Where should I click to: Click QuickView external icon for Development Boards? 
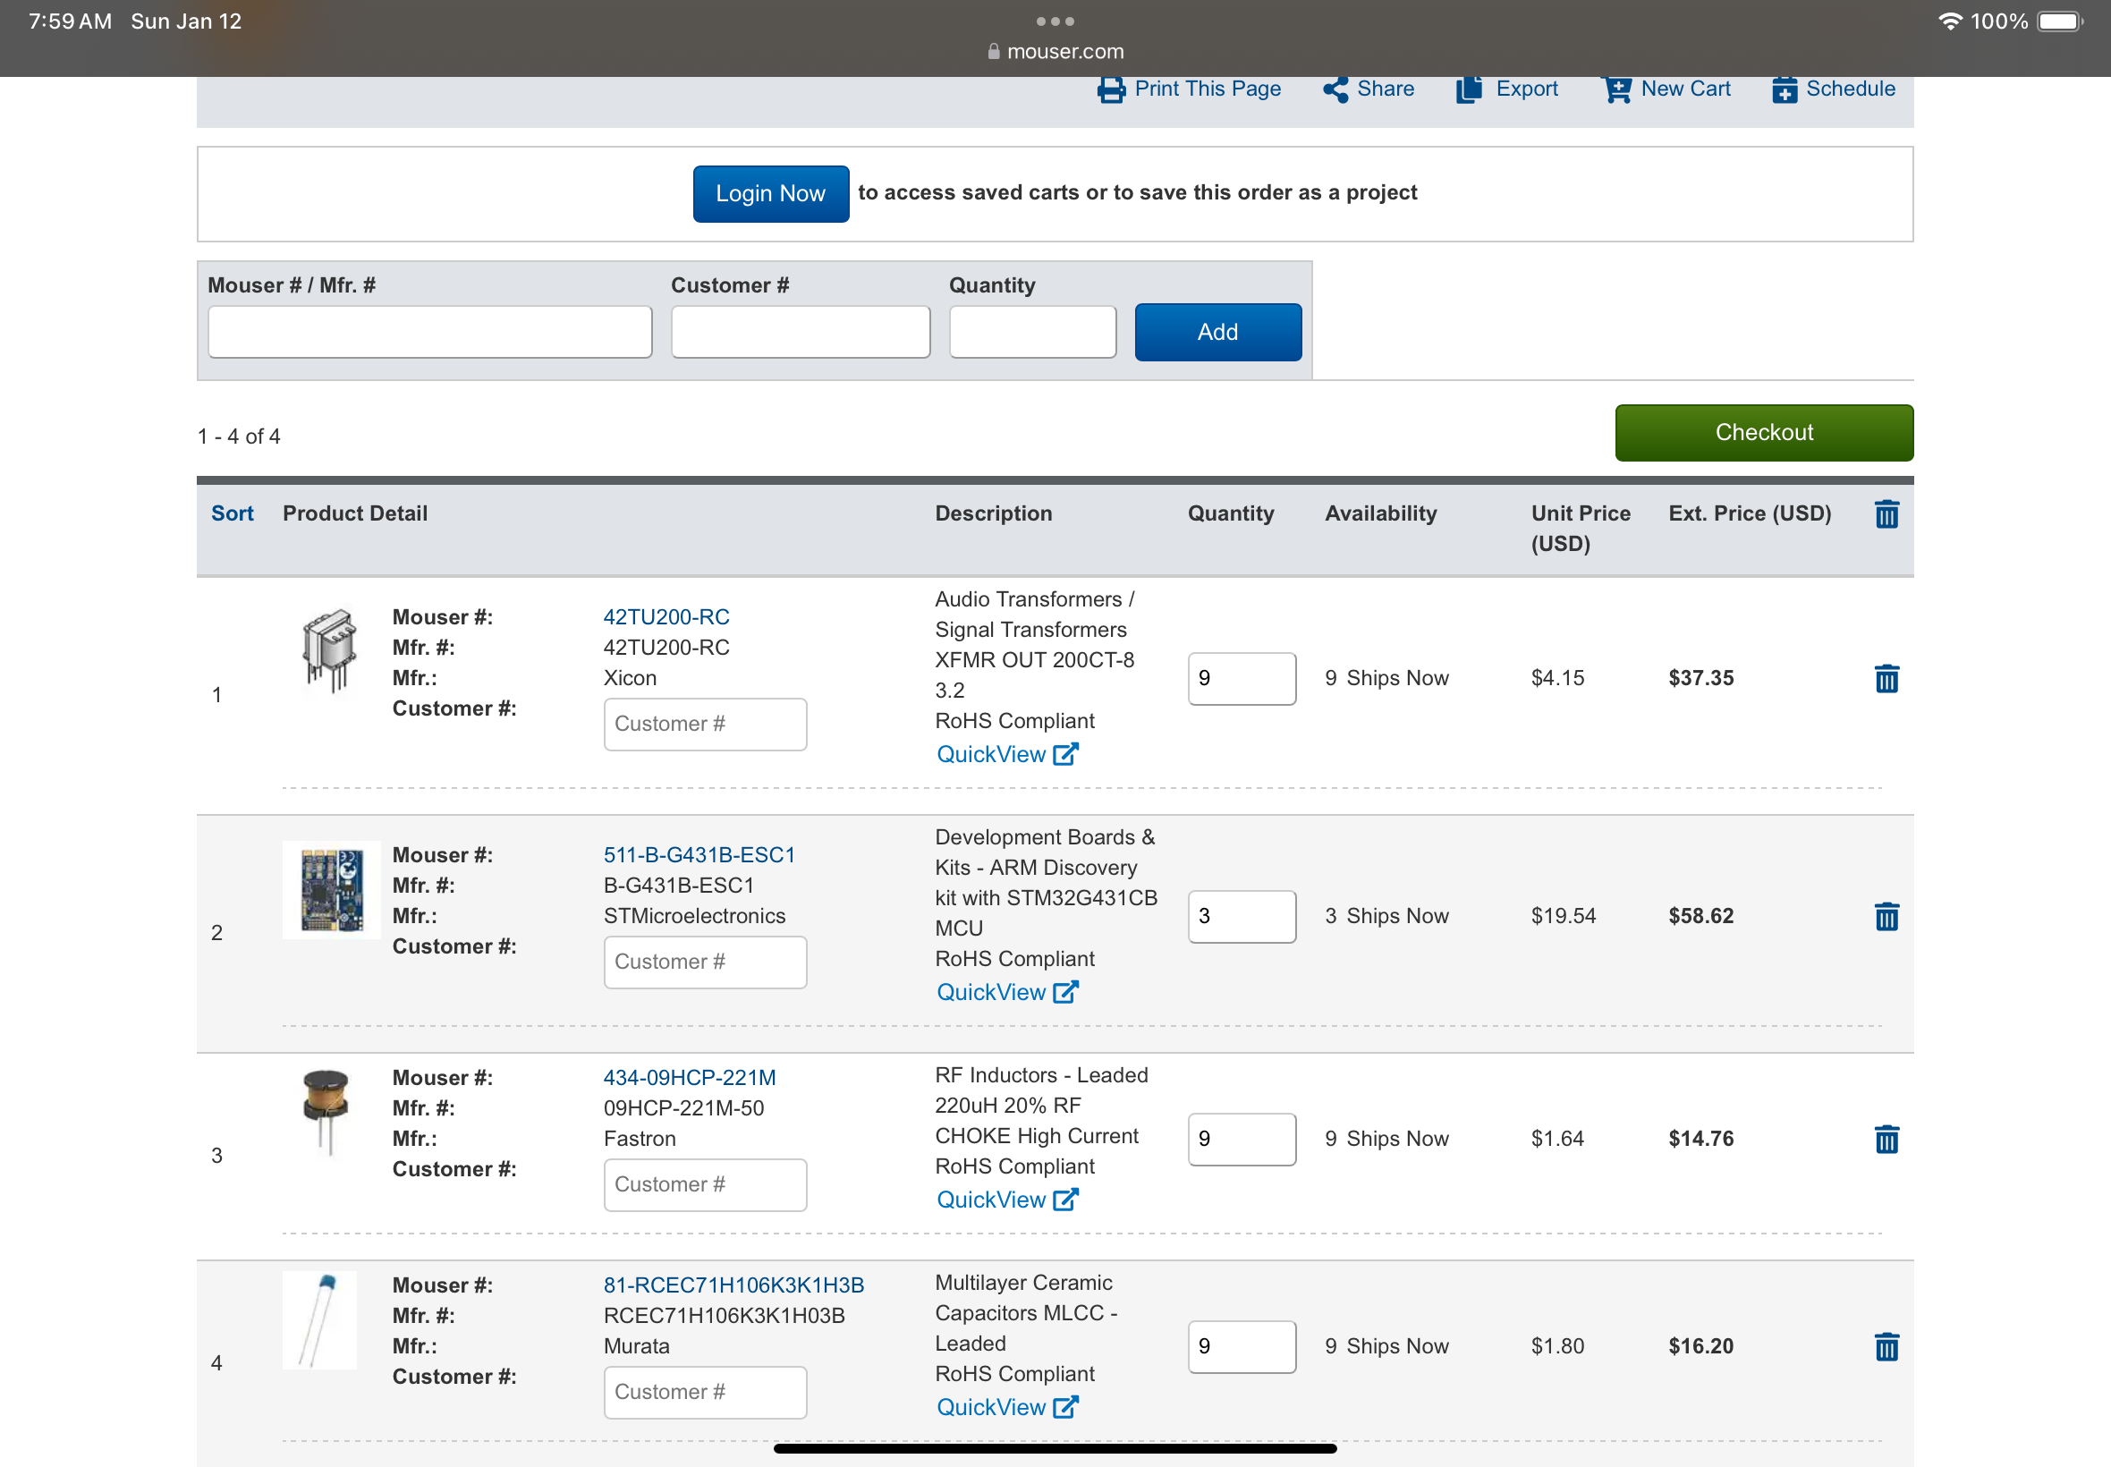tap(1066, 992)
